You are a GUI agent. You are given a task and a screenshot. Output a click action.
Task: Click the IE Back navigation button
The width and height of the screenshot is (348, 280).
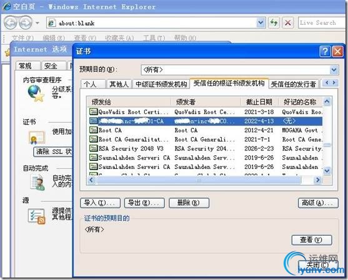11,22
